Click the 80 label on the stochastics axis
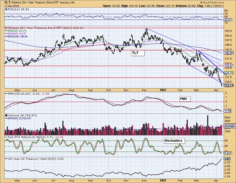Image resolution: width=236 pixels, height=183 pixels. pos(226,141)
